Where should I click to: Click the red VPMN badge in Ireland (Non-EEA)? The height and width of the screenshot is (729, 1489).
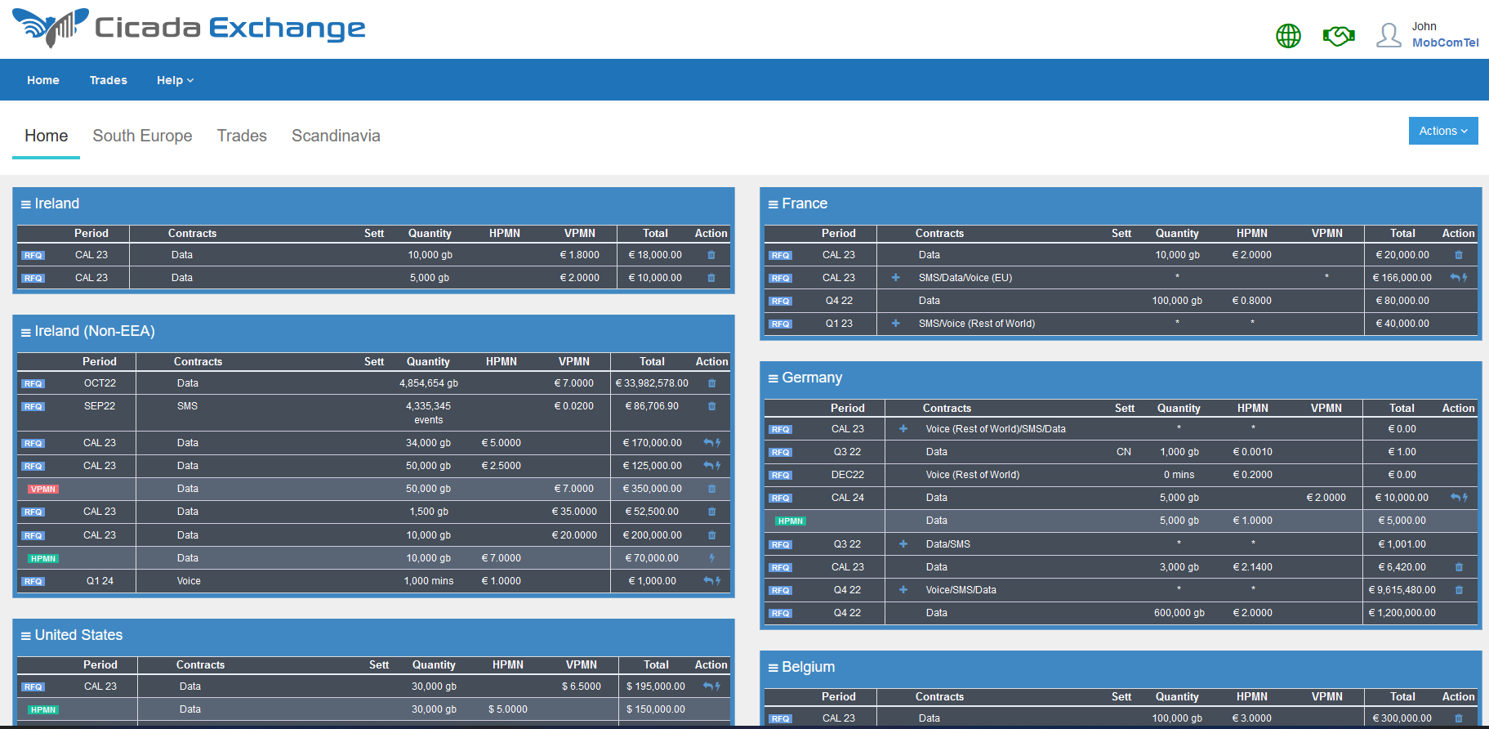pyautogui.click(x=43, y=490)
